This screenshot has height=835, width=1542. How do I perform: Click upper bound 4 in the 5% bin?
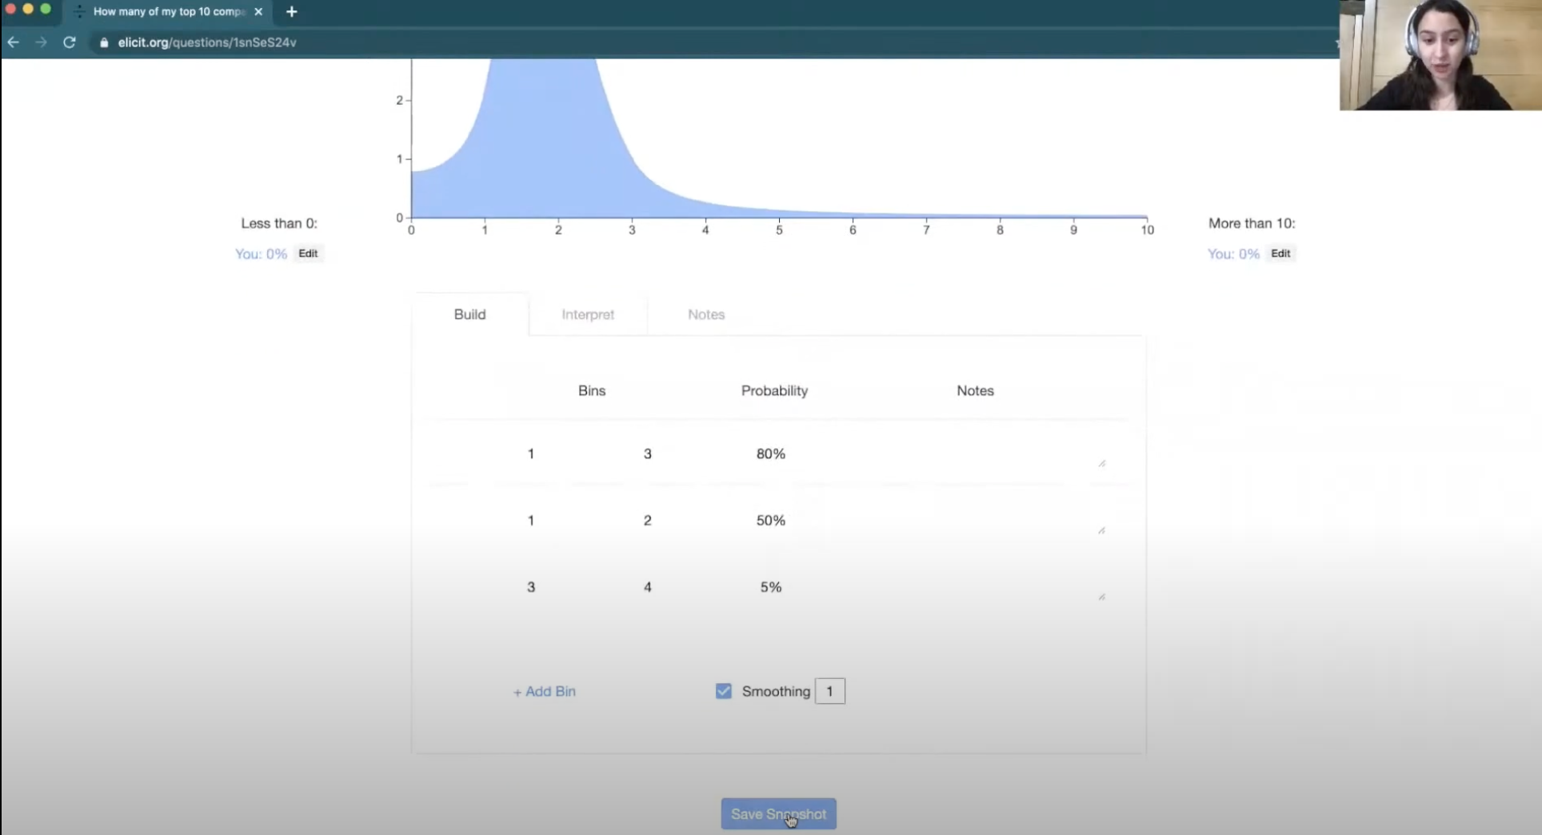click(x=648, y=587)
